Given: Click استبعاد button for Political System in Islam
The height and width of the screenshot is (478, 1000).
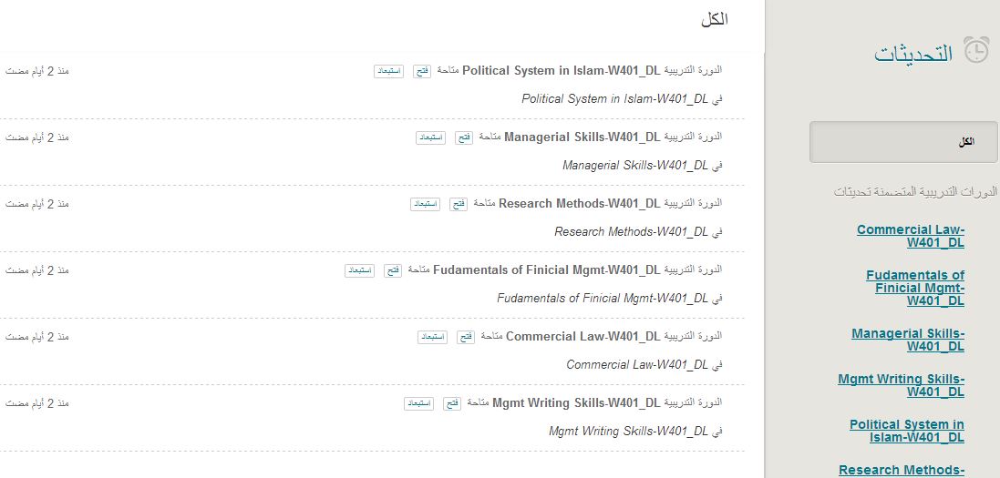Looking at the screenshot, I should click(x=389, y=71).
